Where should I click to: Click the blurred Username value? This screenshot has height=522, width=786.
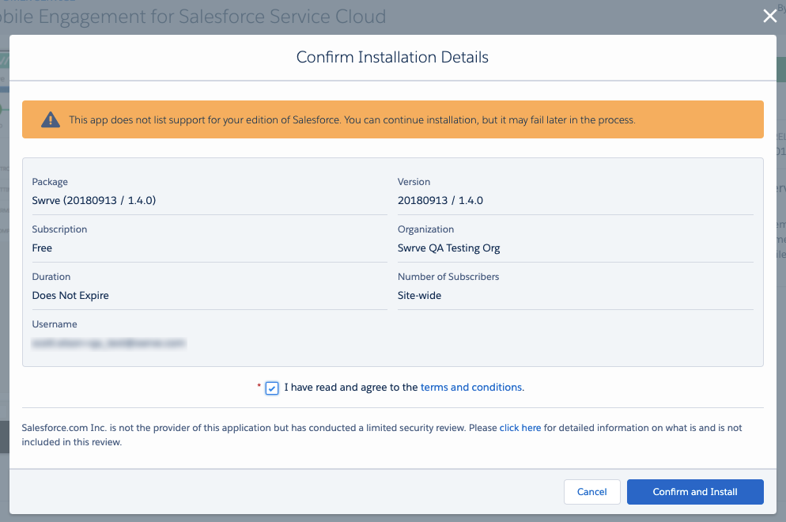tap(109, 343)
